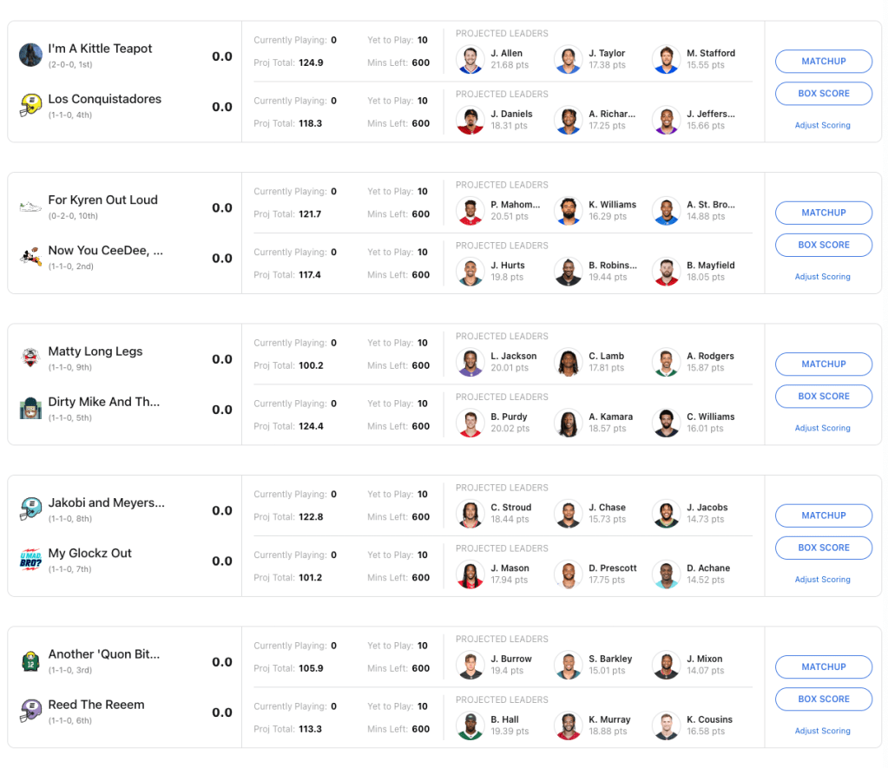The width and height of the screenshot is (888, 768).
Task: Click My Glockz Out team logo
Action: click(x=30, y=560)
